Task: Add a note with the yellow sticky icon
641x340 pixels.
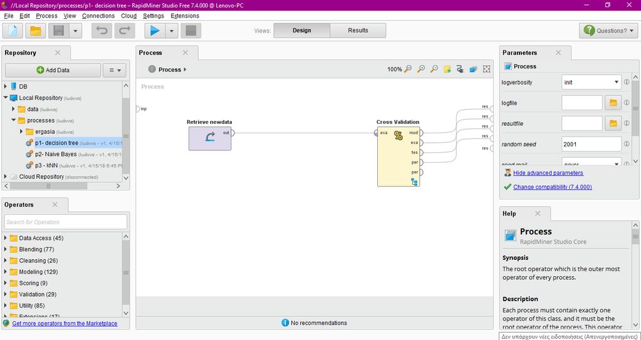Action: (x=447, y=69)
